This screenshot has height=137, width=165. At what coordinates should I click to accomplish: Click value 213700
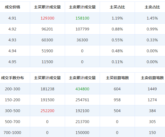[82, 122]
